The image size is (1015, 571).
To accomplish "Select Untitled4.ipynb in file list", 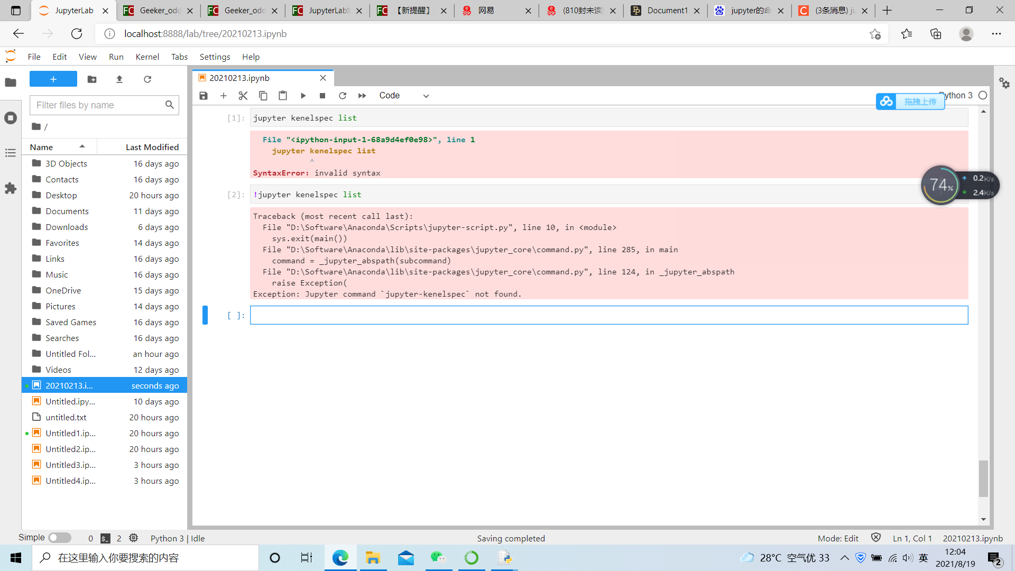I will click(x=104, y=481).
